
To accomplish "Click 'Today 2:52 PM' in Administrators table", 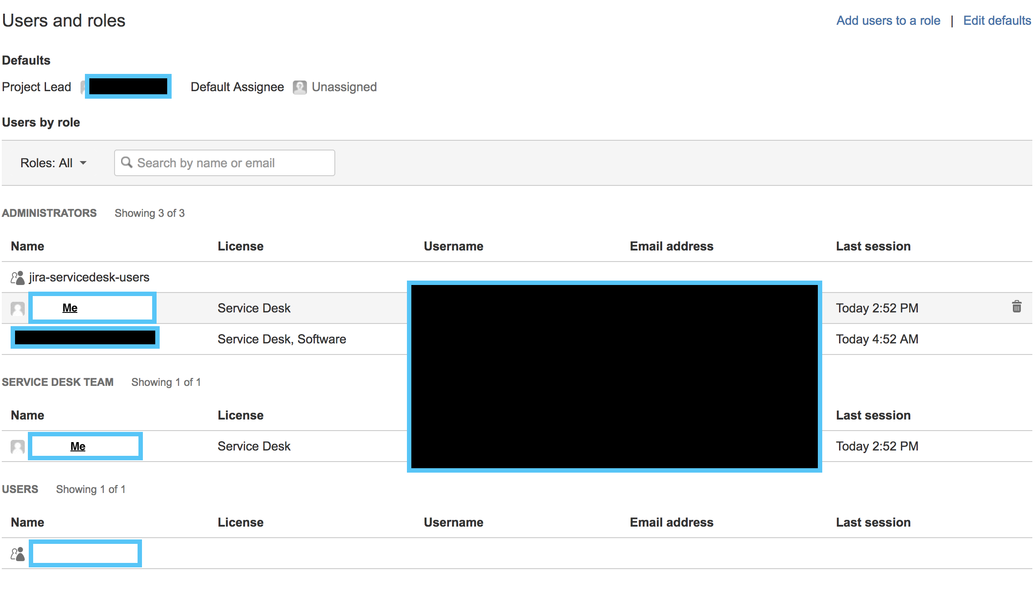I will click(x=877, y=308).
